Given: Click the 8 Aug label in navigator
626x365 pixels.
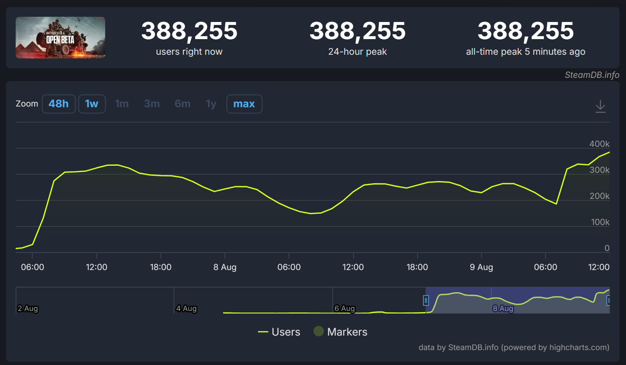Looking at the screenshot, I should pyautogui.click(x=503, y=308).
